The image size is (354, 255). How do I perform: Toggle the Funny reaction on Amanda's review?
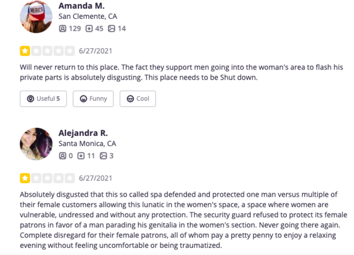click(x=93, y=98)
